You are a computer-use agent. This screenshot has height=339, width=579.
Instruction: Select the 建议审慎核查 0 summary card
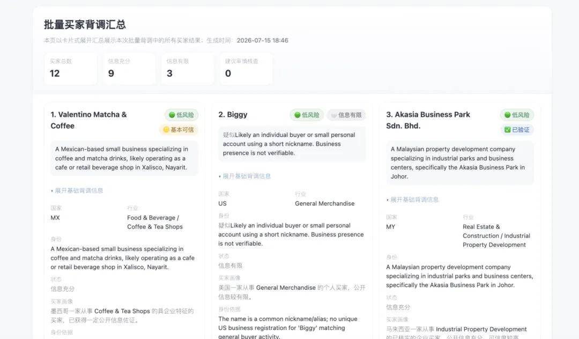[246, 69]
